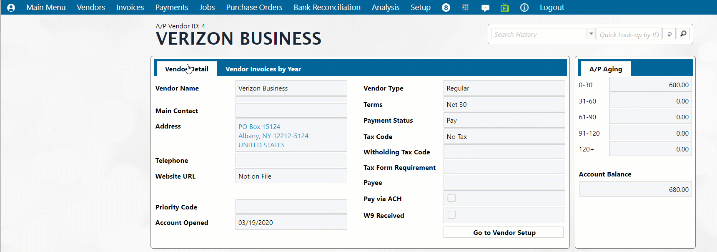
Task: Switch to Vendor Invoices by Year tab
Action: click(263, 69)
